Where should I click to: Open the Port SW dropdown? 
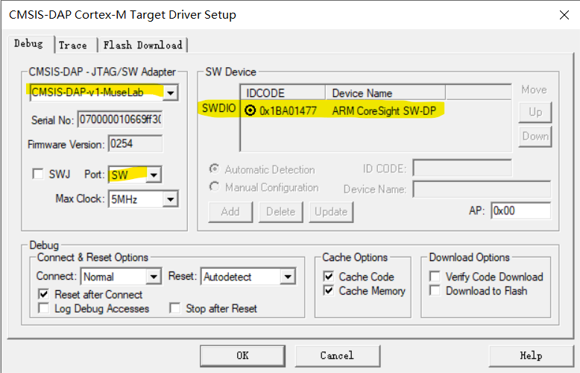(154, 175)
